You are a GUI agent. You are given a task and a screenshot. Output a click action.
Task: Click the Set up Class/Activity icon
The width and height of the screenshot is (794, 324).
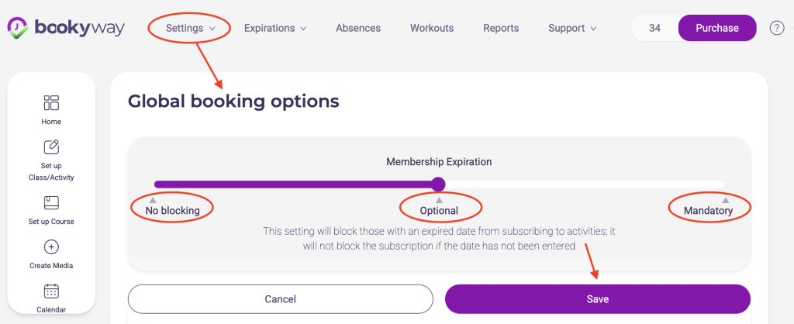(51, 147)
